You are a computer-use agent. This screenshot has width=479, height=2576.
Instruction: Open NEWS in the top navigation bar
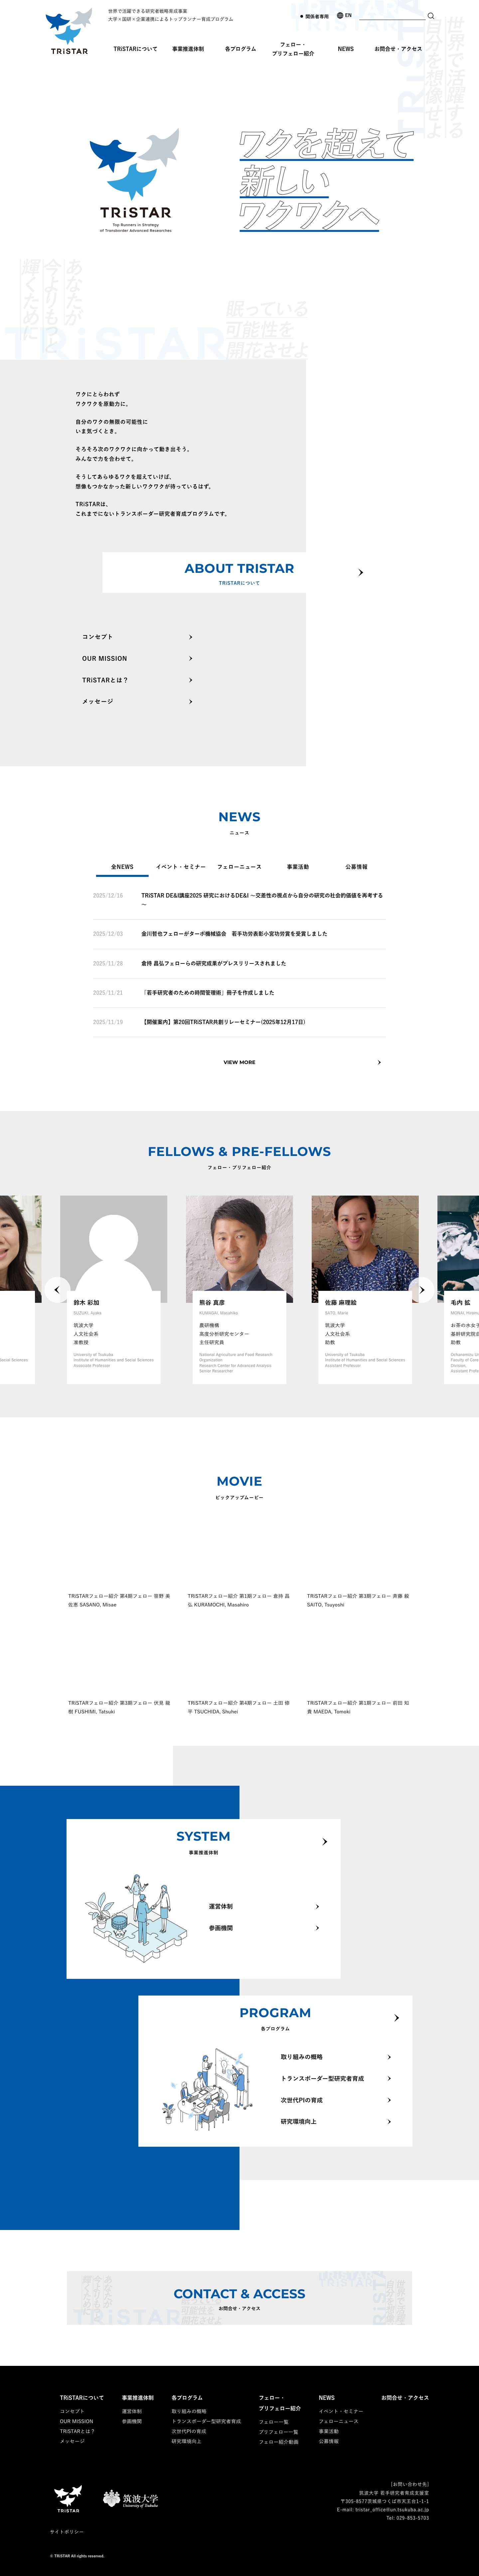[x=345, y=49]
